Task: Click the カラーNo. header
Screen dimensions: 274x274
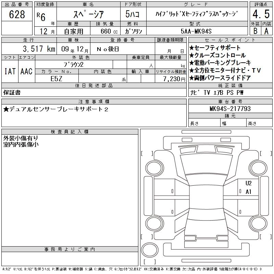Action: click(x=57, y=72)
